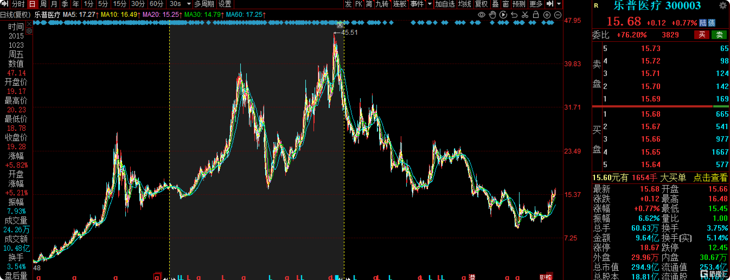Click the yellow R margin-trading badge
The image size is (730, 280).
[x=596, y=5]
